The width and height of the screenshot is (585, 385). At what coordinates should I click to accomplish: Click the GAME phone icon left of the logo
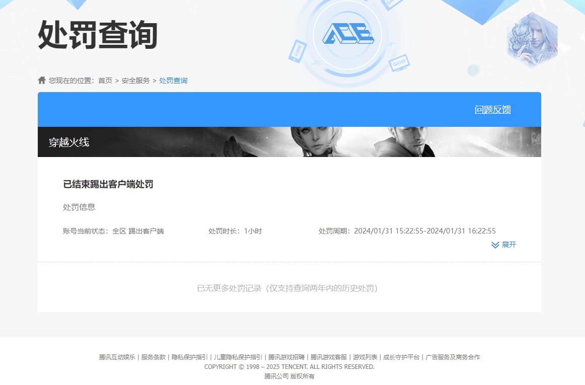coord(297,51)
